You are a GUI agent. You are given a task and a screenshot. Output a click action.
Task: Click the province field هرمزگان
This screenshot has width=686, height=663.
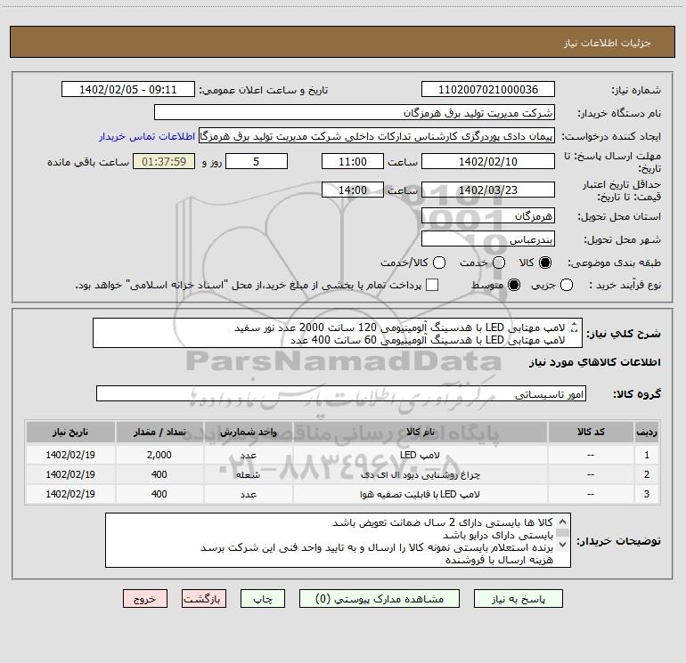tap(488, 216)
